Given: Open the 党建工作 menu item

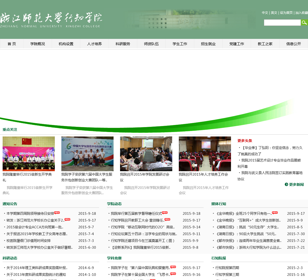Looking at the screenshot, I should point(237,44).
